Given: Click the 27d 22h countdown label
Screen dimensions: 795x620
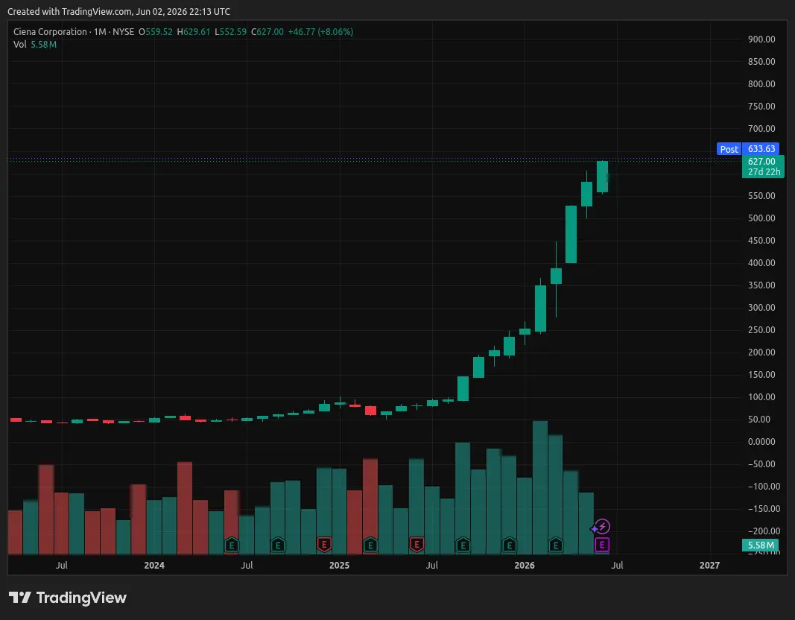Looking at the screenshot, I should coord(764,172).
